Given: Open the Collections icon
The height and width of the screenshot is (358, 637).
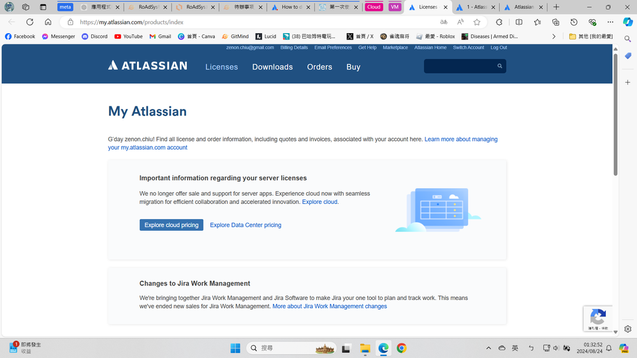Looking at the screenshot, I should (x=555, y=22).
